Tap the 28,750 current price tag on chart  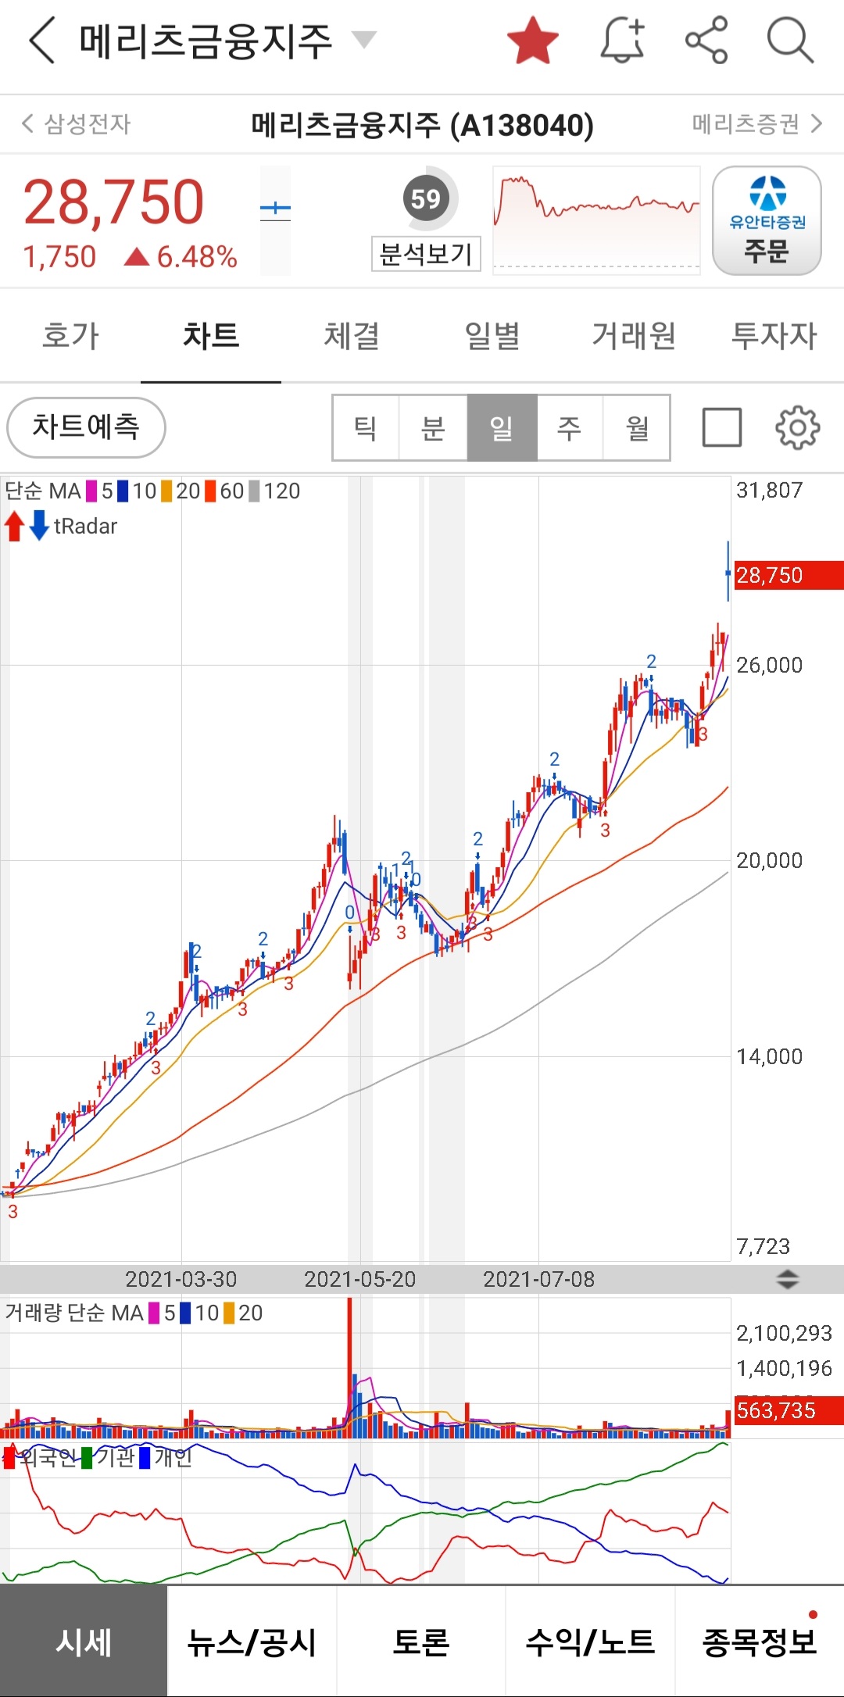(x=788, y=575)
